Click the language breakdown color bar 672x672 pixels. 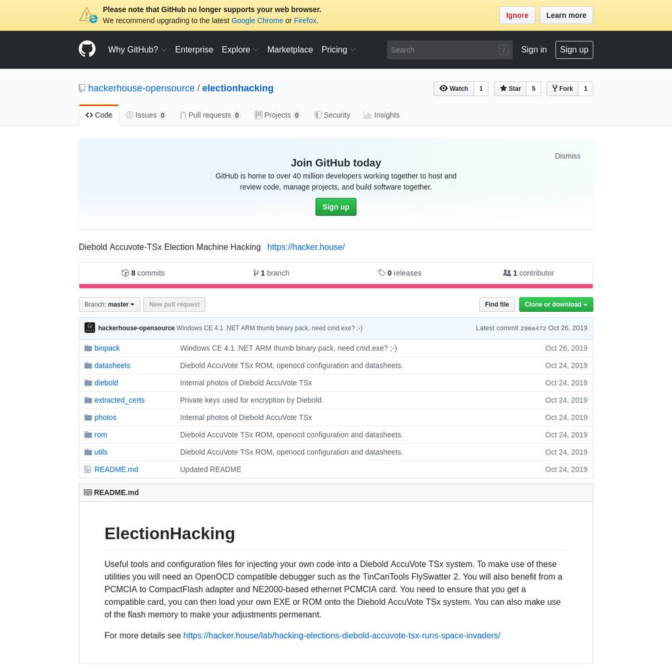coord(336,286)
